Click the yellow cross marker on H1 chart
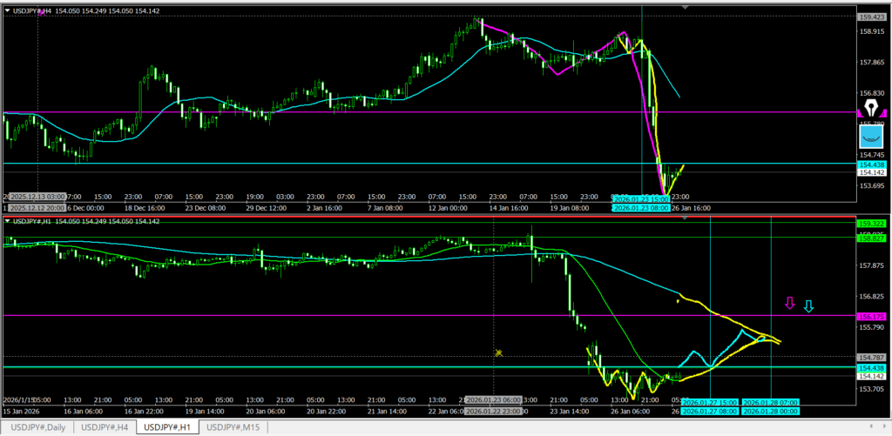This screenshot has height=436, width=892. 499,352
